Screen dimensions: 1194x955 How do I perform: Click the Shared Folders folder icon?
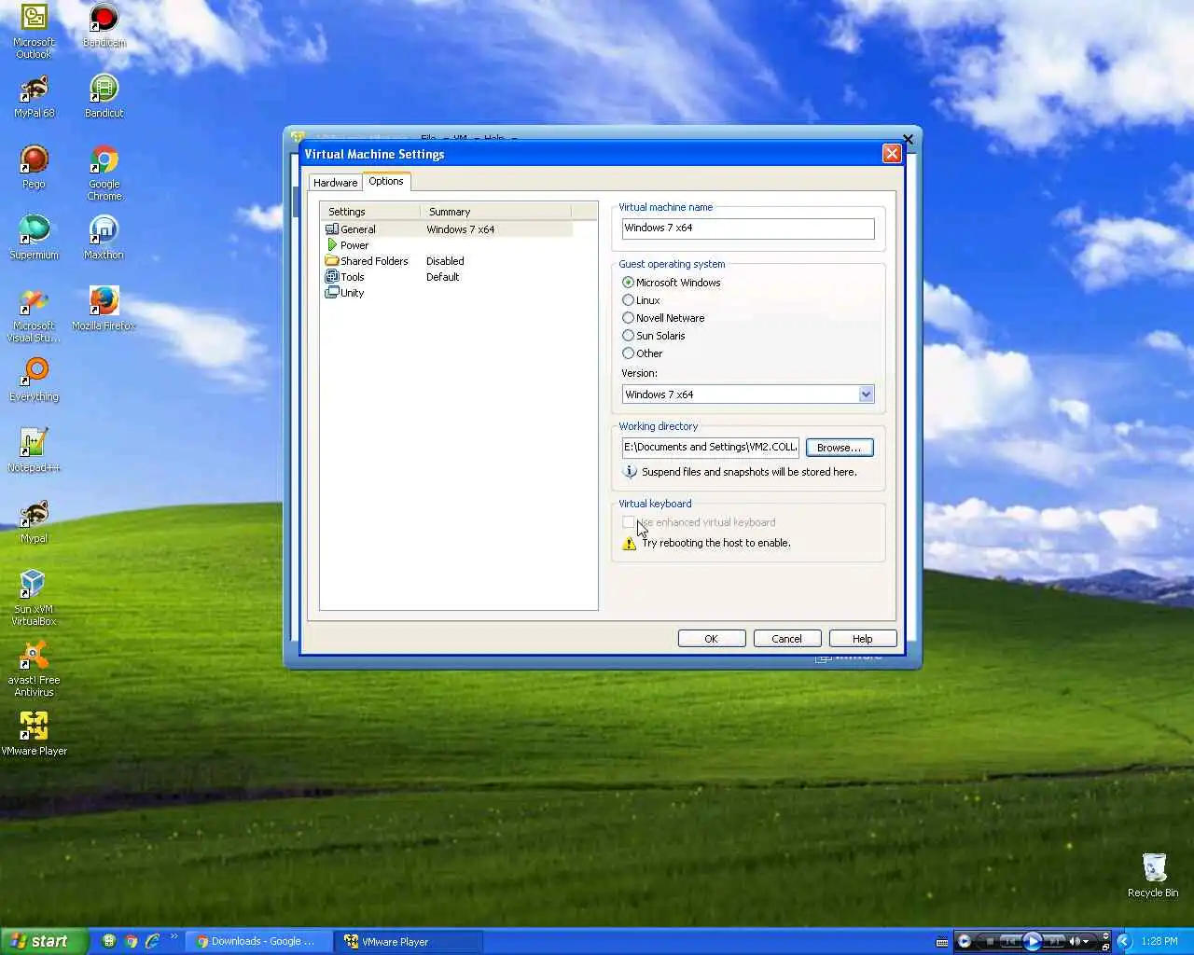(331, 261)
